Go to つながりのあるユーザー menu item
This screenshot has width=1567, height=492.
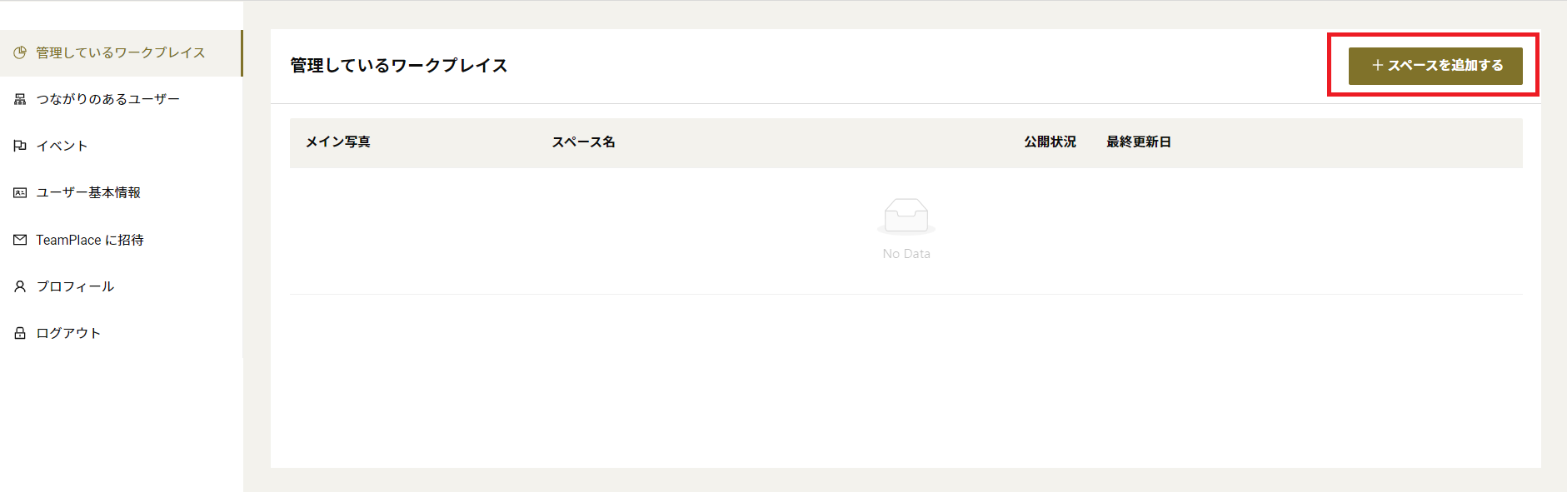click(x=108, y=99)
